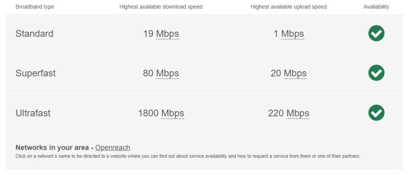
Task: Click the 1800 download speed value
Action: coord(149,113)
